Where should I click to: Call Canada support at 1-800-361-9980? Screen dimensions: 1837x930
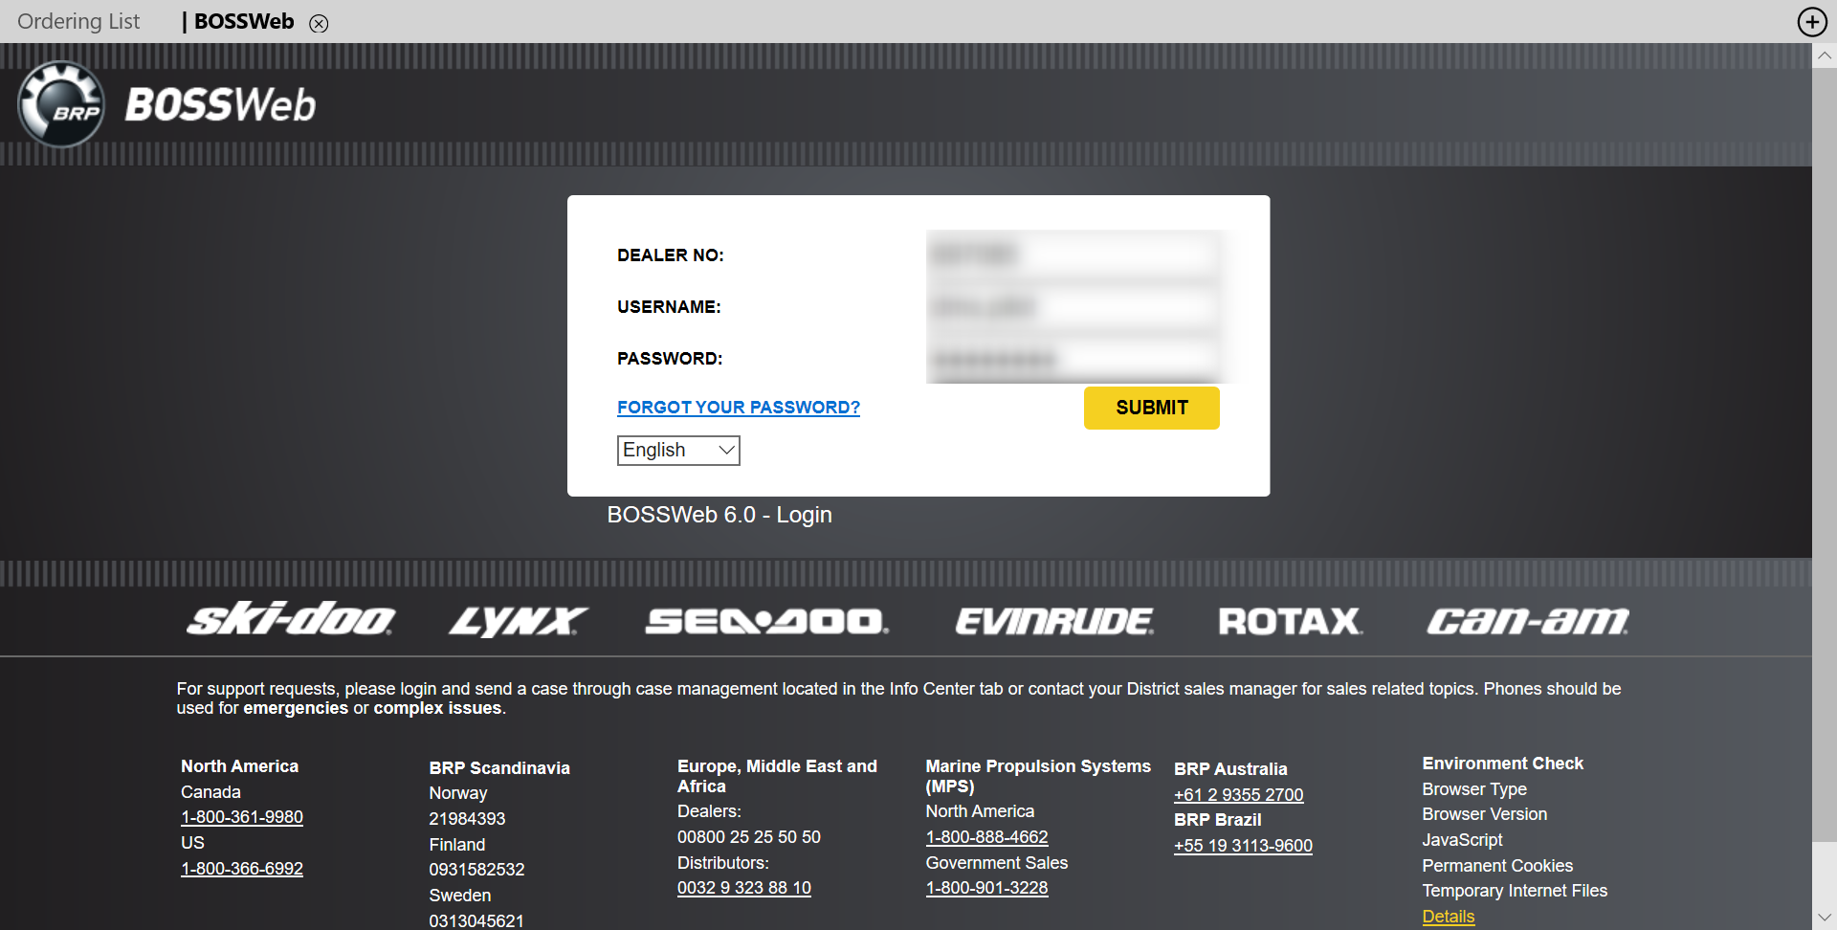pos(241,817)
